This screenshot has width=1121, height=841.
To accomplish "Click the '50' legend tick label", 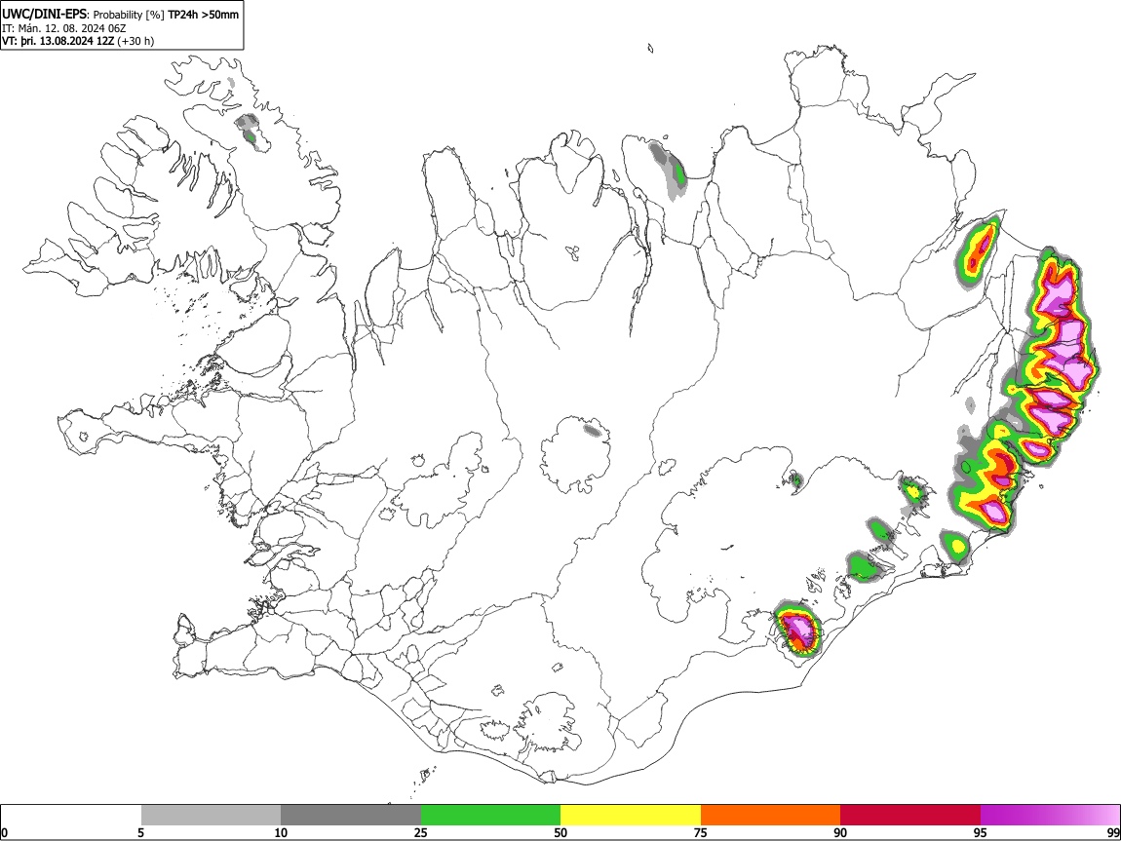I will pyautogui.click(x=560, y=832).
